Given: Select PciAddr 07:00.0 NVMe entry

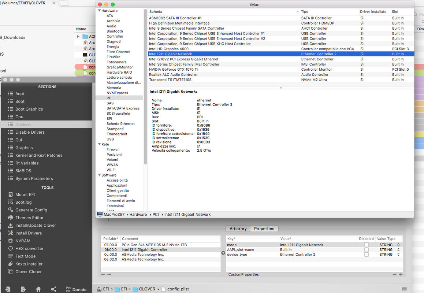Looking at the screenshot, I should click(x=161, y=245).
